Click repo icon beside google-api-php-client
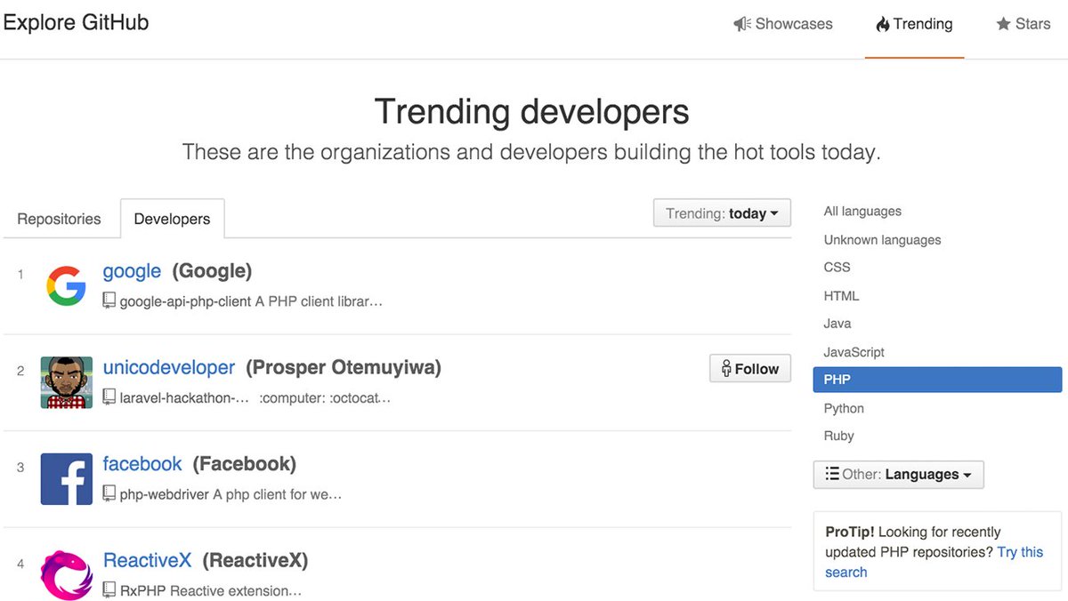The image size is (1068, 601). pos(109,300)
